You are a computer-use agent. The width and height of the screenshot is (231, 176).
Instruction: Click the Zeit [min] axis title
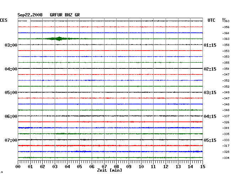click(x=109, y=170)
